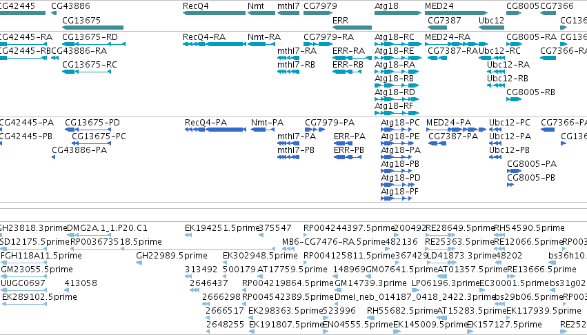Open the MED24-PA protein
This screenshot has height=335, width=587.
(457, 130)
